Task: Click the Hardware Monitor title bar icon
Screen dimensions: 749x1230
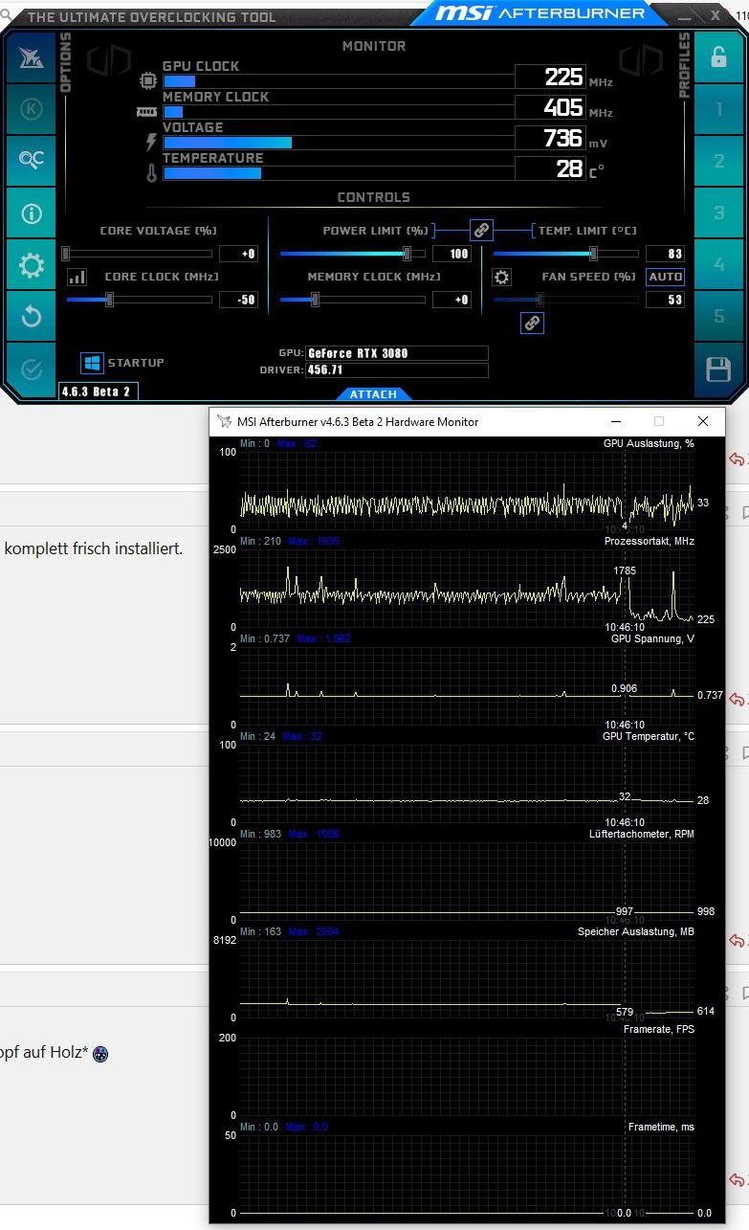Action: pyautogui.click(x=225, y=421)
